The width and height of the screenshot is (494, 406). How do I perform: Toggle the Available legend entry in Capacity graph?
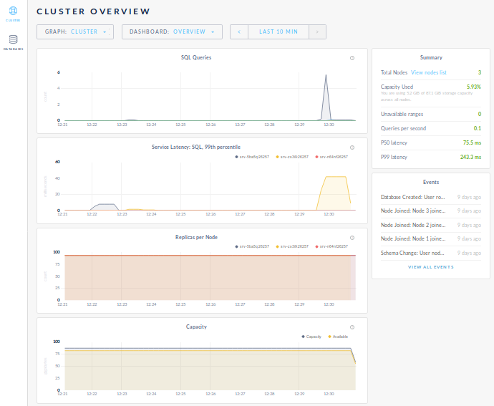click(x=338, y=337)
